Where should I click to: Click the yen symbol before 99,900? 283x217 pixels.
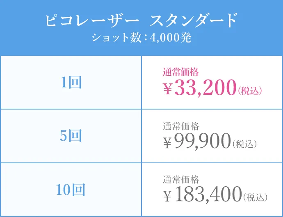pos(167,142)
